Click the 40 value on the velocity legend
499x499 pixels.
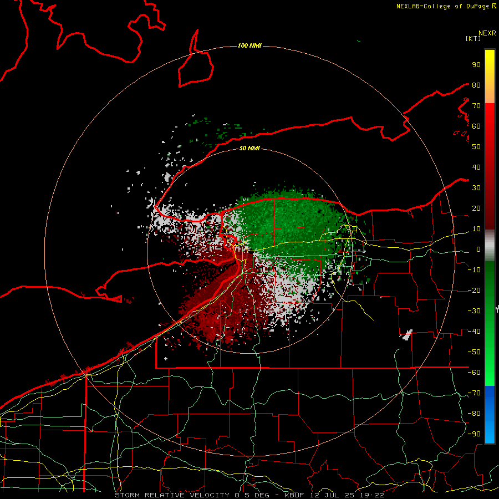pos(476,167)
